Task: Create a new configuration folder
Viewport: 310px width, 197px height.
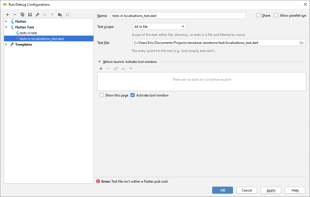Action: point(60,14)
